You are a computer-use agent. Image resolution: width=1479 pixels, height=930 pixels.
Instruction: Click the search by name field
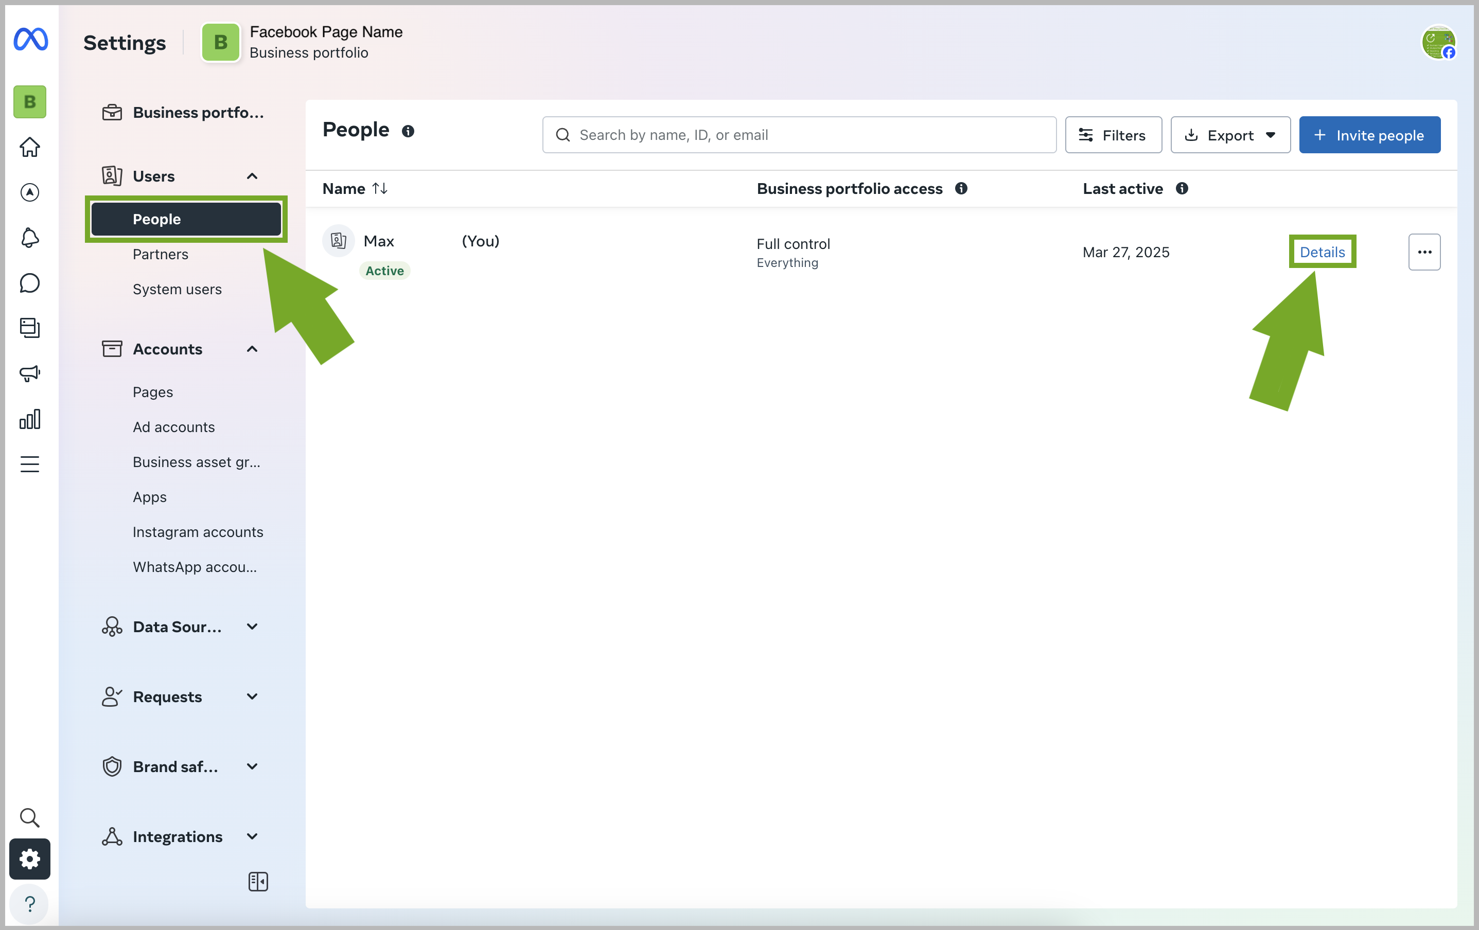click(799, 135)
